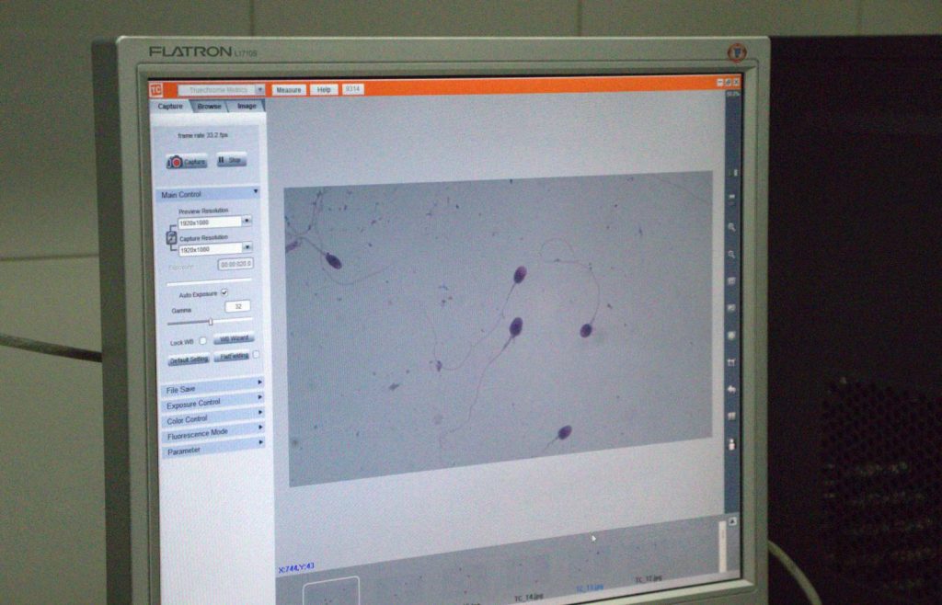Click the highlighted blue TC_13.jpg thumbnail label
This screenshot has width=942, height=605.
(x=590, y=588)
